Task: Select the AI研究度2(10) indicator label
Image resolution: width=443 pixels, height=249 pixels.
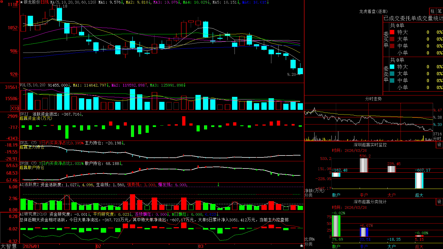Action: 33,214
